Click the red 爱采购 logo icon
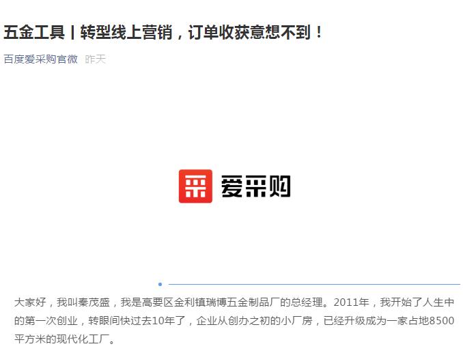Image resolution: width=463 pixels, height=355 pixels. [x=195, y=186]
